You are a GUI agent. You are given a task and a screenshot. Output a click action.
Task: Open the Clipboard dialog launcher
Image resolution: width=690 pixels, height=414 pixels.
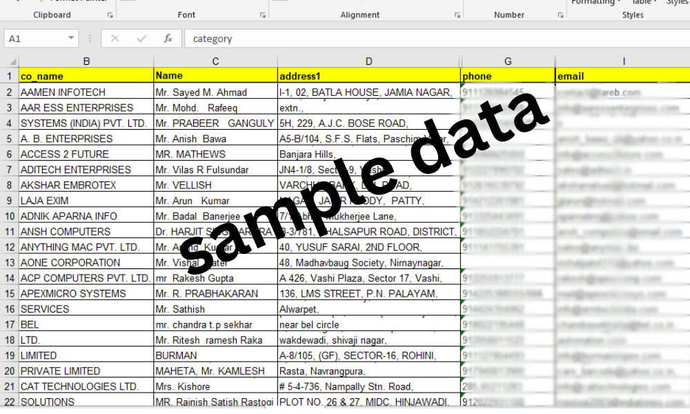tap(110, 15)
